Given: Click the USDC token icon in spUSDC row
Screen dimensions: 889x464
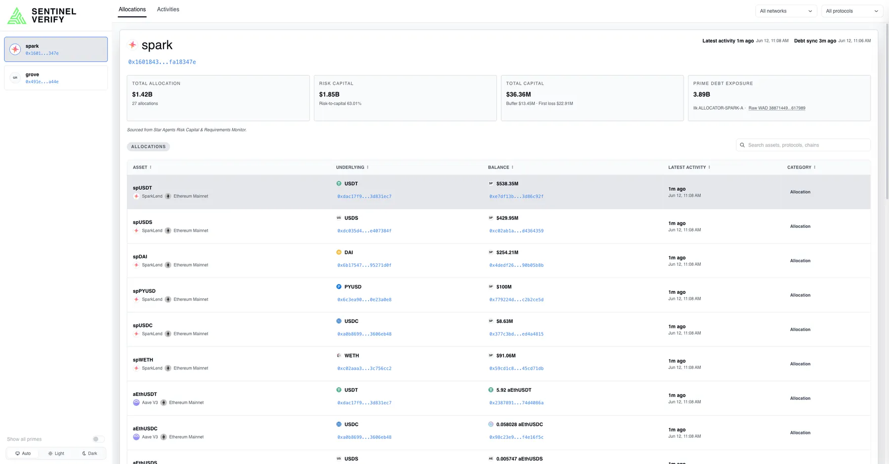Looking at the screenshot, I should pyautogui.click(x=339, y=321).
